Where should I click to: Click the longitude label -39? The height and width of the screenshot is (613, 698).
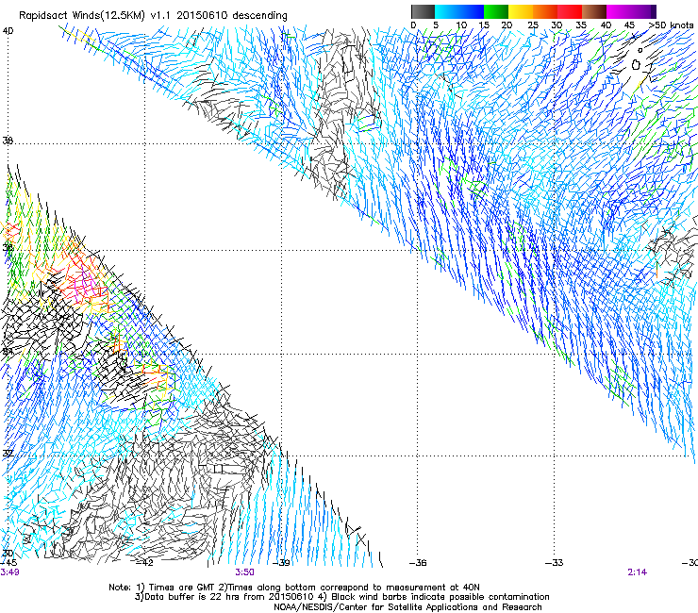click(281, 562)
